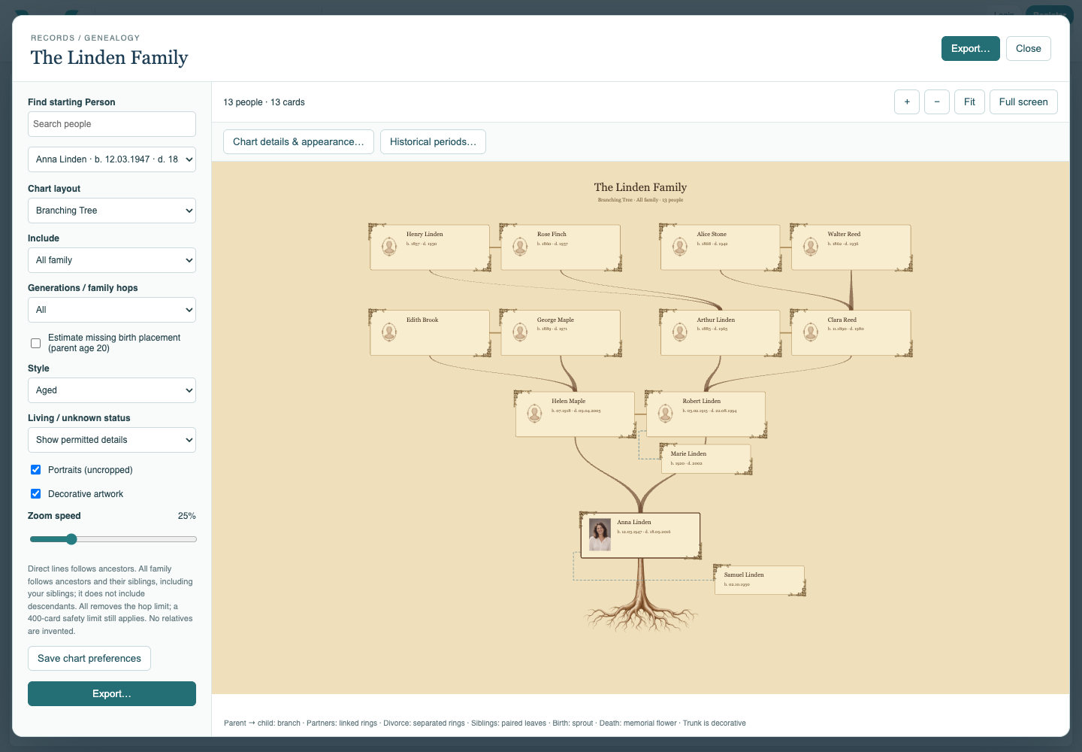Click the "13 people · 13 cards" text

pyautogui.click(x=264, y=102)
